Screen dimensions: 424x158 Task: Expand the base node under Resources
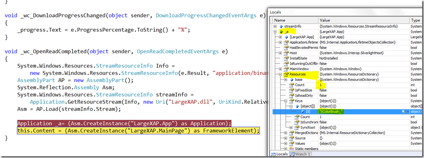coord(285,80)
